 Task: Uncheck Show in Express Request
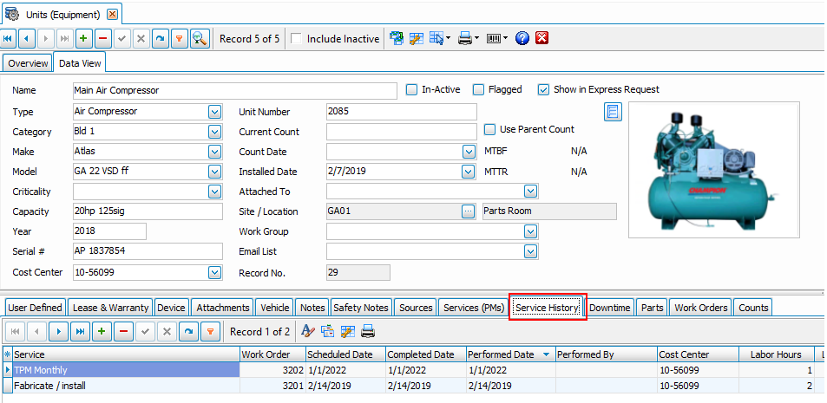tap(543, 90)
